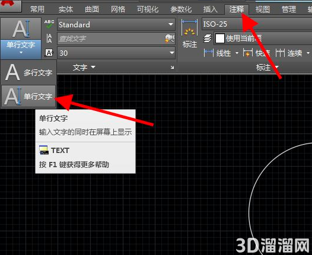Choose 单行文字 from the text flyout
The height and width of the screenshot is (255, 312).
pyautogui.click(x=28, y=96)
